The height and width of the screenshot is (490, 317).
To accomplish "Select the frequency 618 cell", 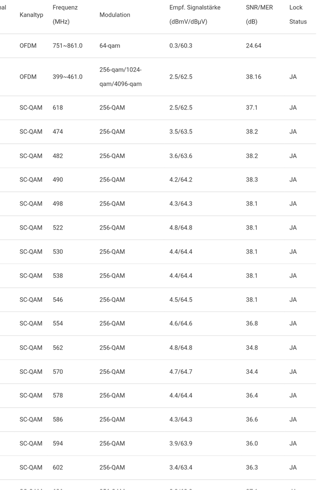I will coord(58,107).
